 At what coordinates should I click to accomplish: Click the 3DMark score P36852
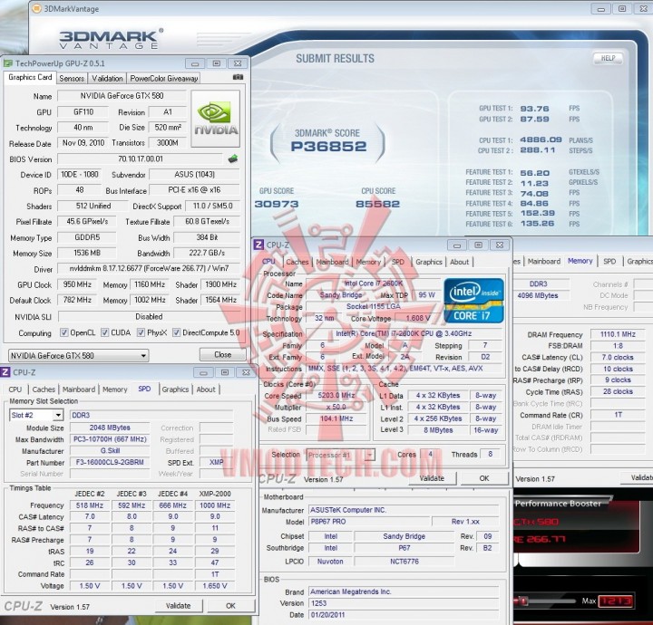(x=328, y=146)
